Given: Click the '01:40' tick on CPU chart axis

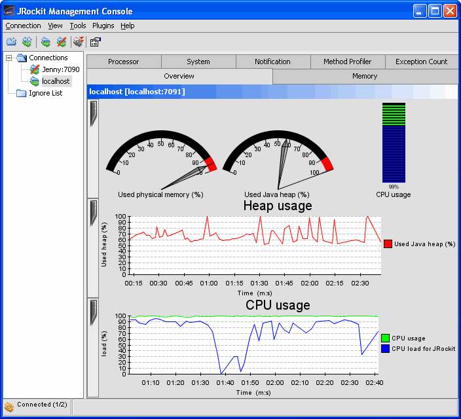Looking at the screenshot, I should point(225,383).
